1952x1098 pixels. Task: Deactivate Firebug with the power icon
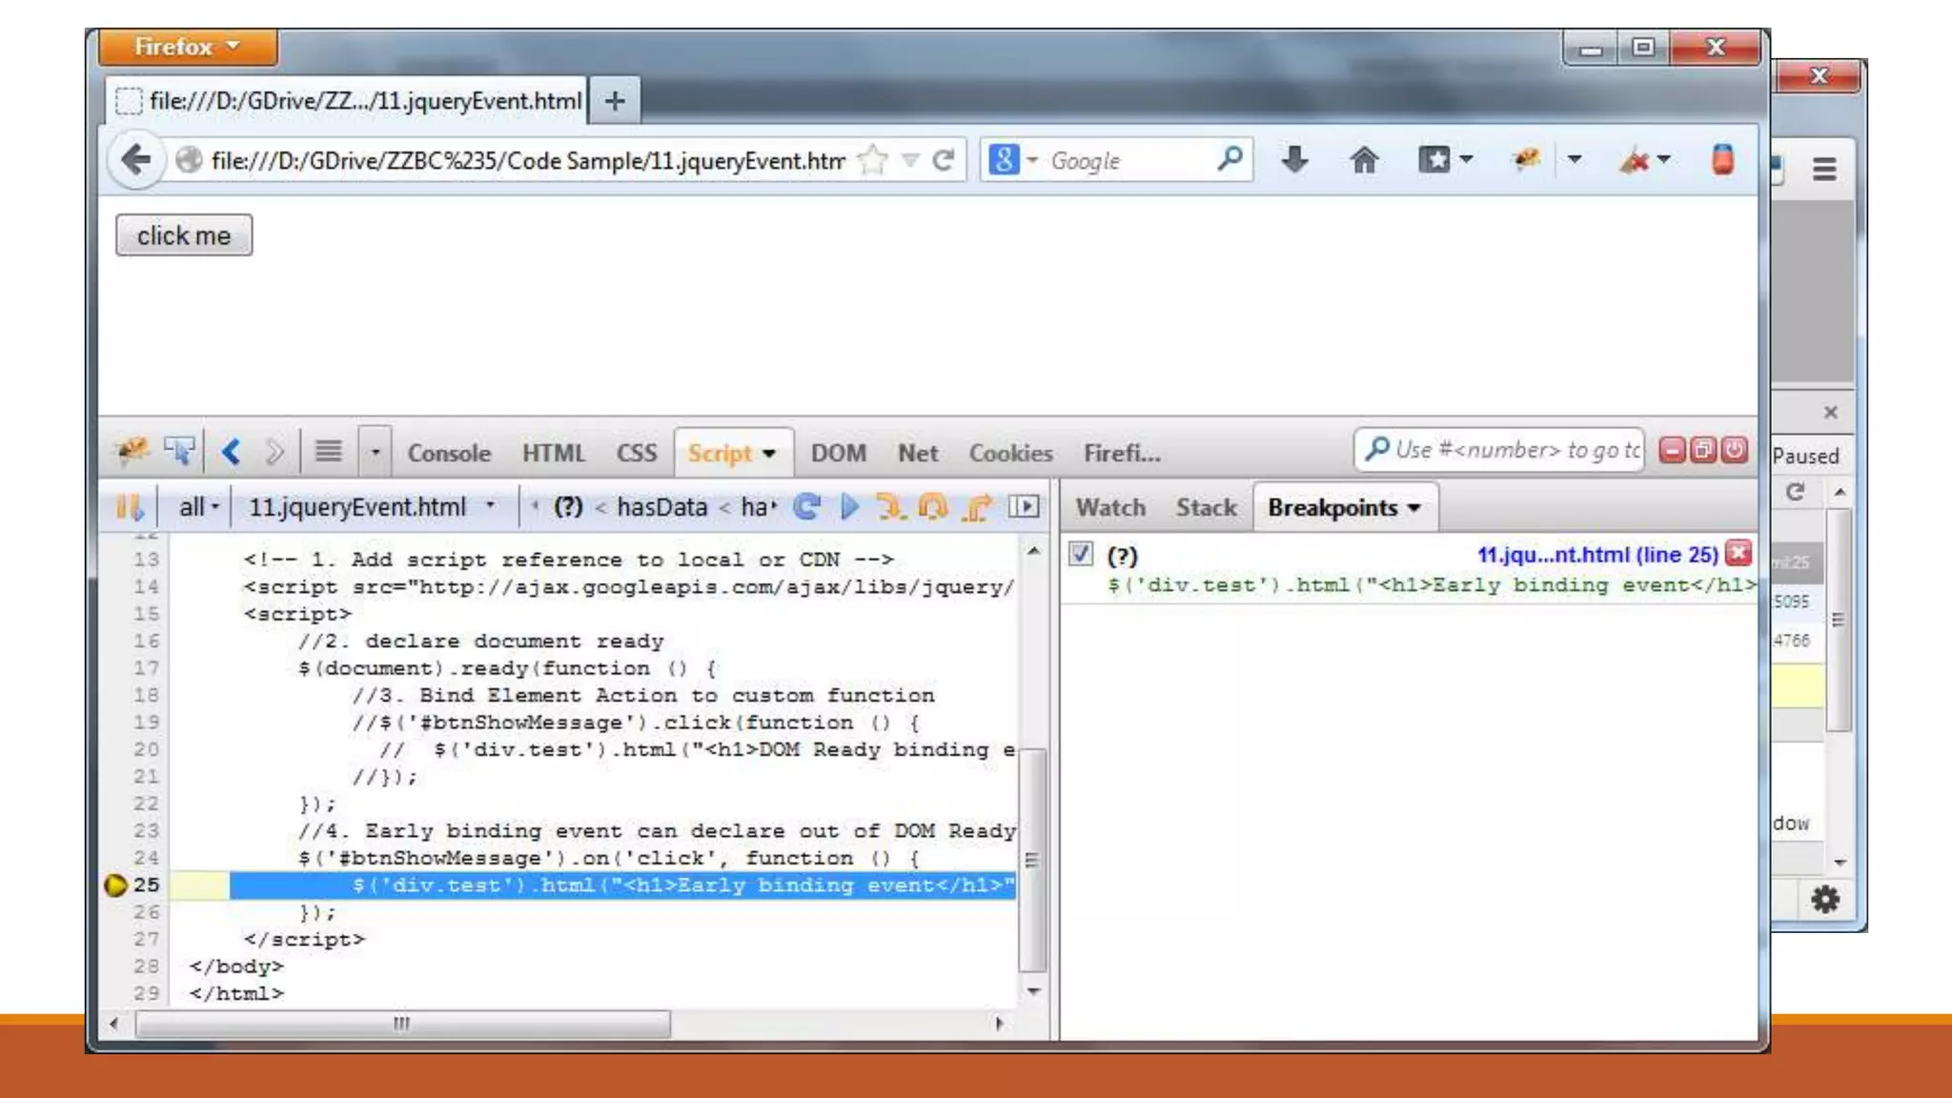[x=1735, y=450]
